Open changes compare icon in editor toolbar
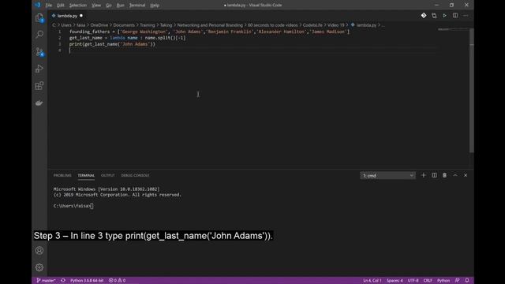 tap(434, 16)
